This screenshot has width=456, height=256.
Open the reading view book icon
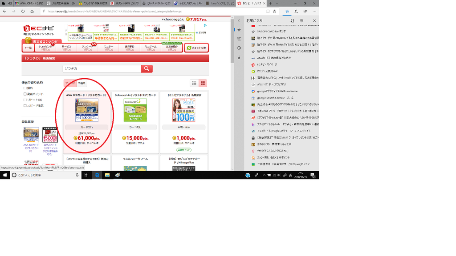click(x=268, y=11)
